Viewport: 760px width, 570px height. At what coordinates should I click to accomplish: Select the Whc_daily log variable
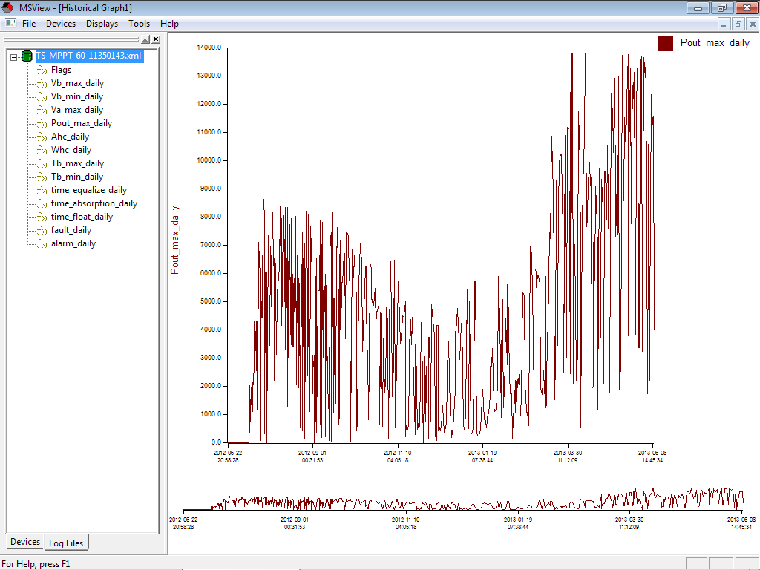[x=71, y=150]
